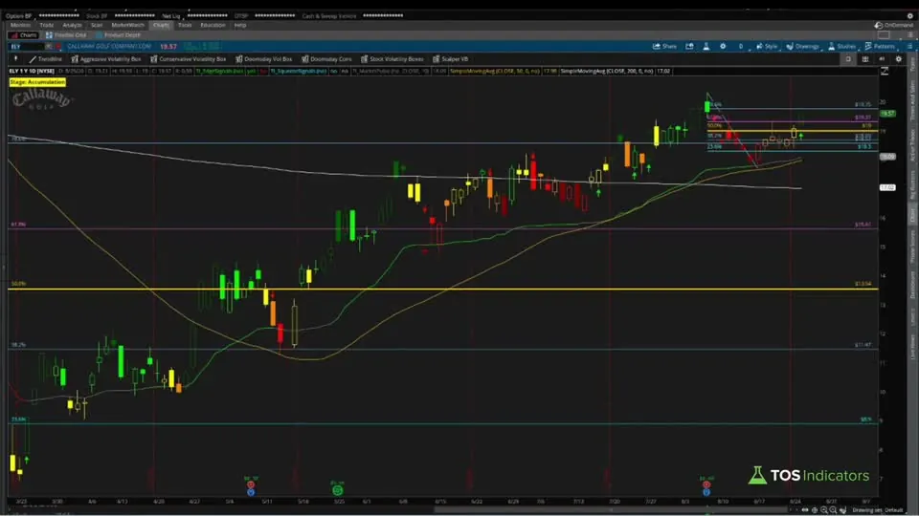
Task: Click the red alert icon beside ELY symbol
Action: click(x=58, y=46)
